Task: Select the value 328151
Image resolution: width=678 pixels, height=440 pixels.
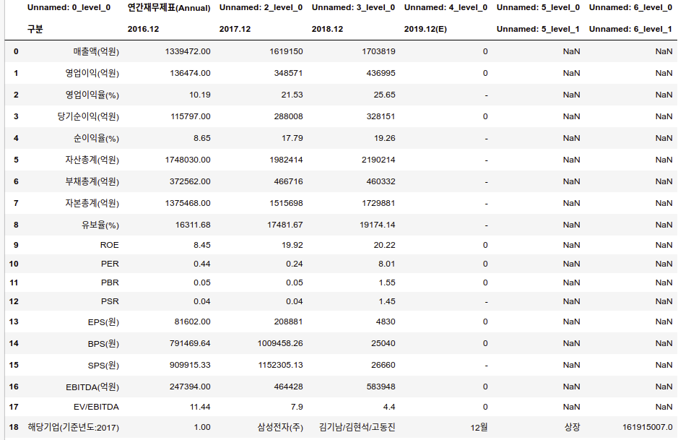Action: click(x=381, y=116)
